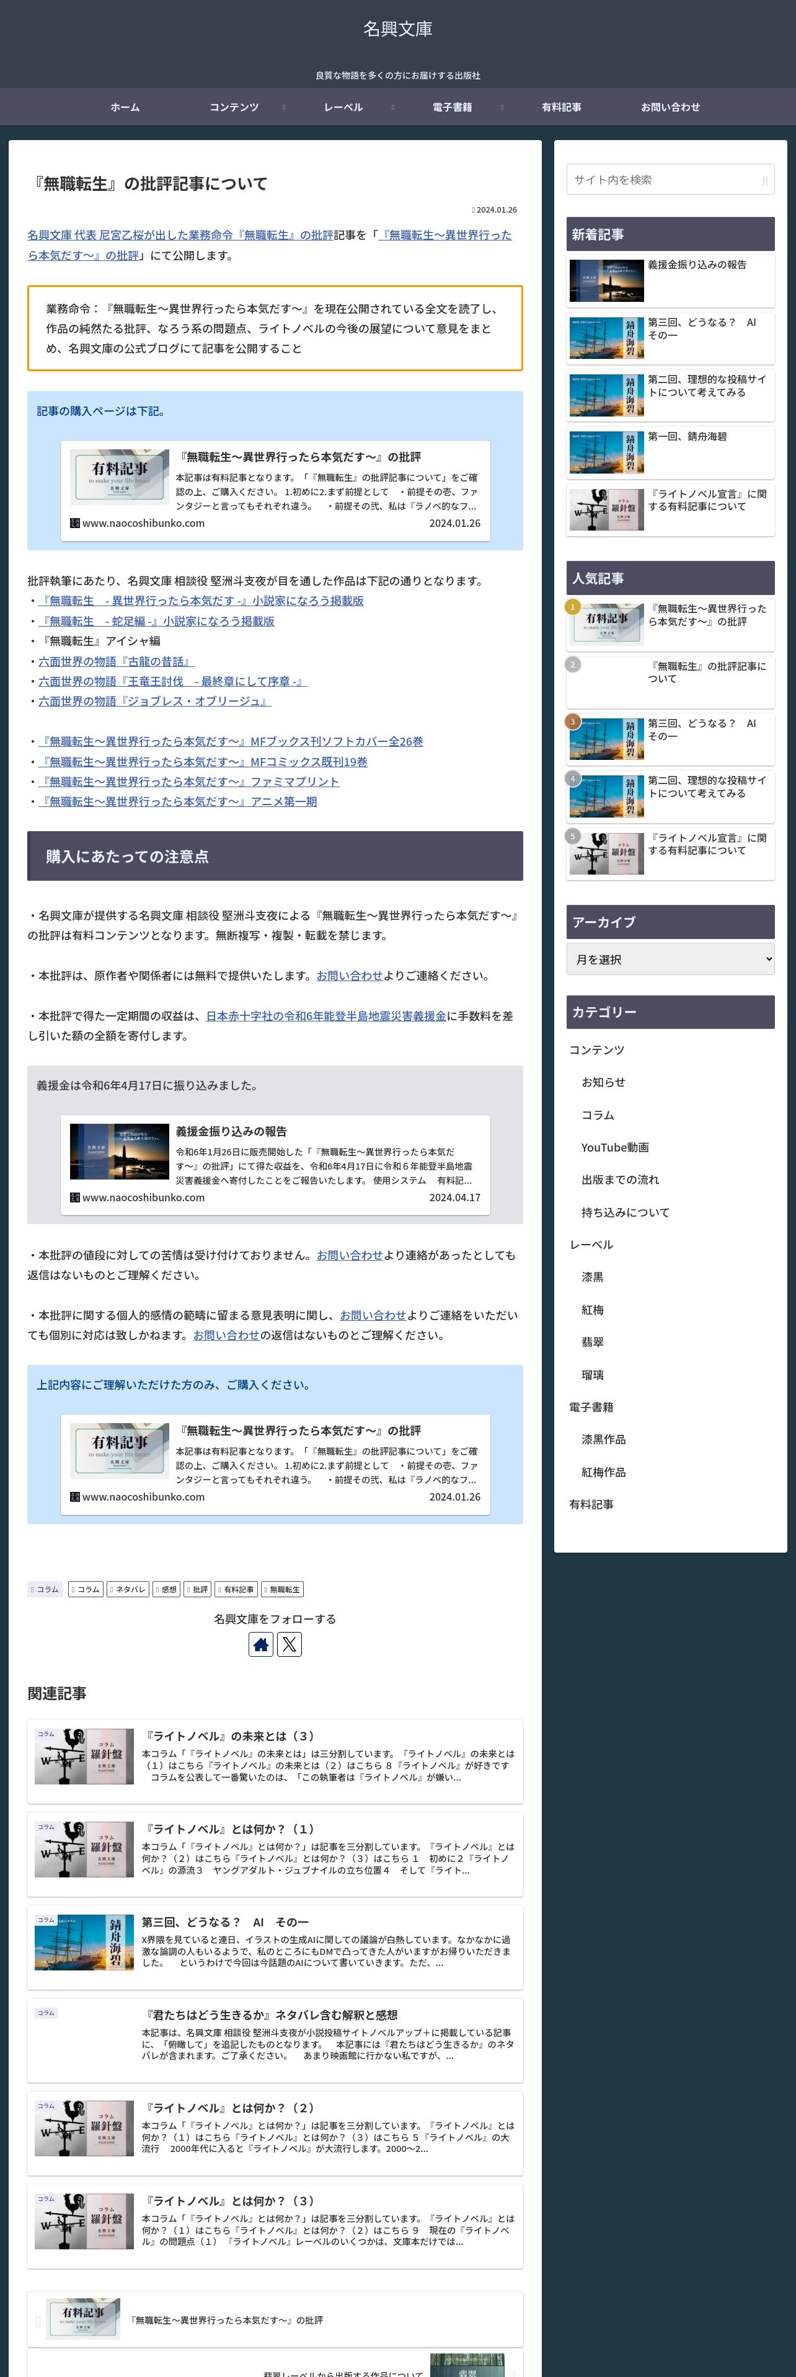Open the 月を選択 archive dropdown
The width and height of the screenshot is (796, 2377).
(x=670, y=959)
